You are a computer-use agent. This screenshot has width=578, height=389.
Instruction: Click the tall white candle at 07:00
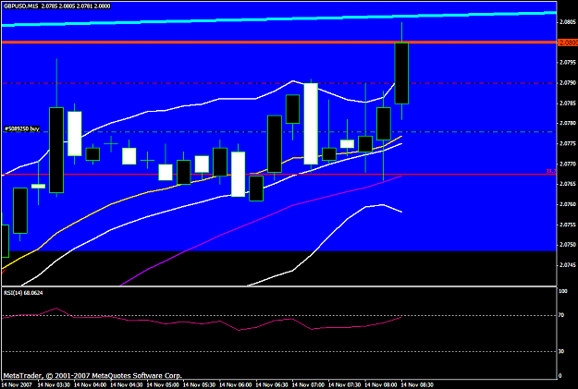click(x=311, y=124)
